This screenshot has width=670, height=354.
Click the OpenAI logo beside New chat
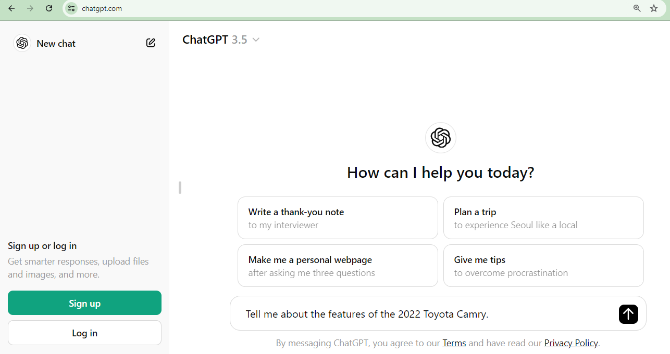(22, 43)
